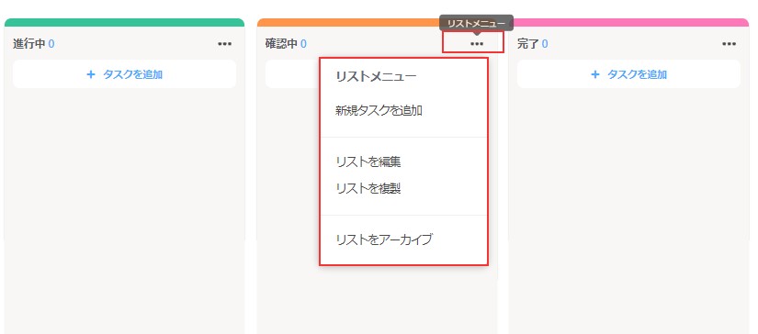This screenshot has width=758, height=334.
Task: Click the pink color bar above 完了
Action: (x=630, y=22)
